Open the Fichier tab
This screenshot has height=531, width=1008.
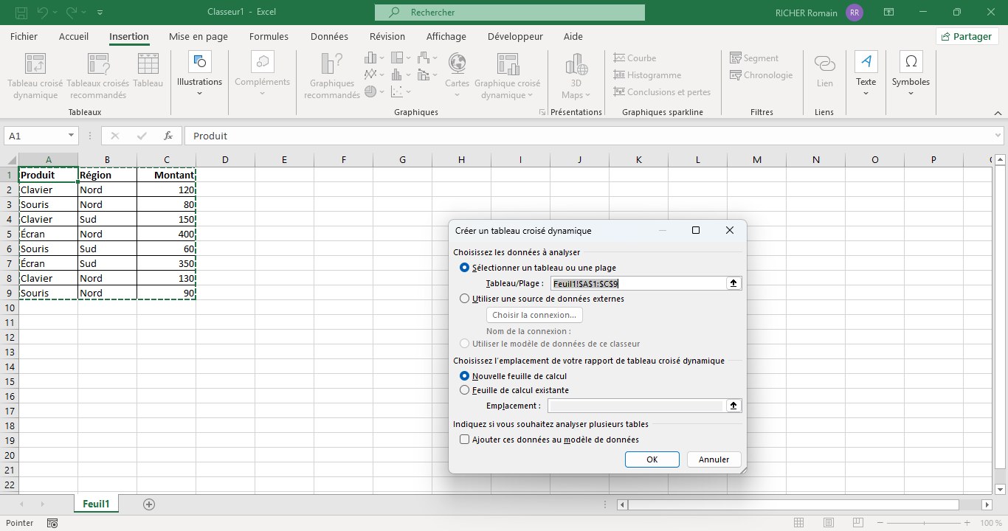24,36
